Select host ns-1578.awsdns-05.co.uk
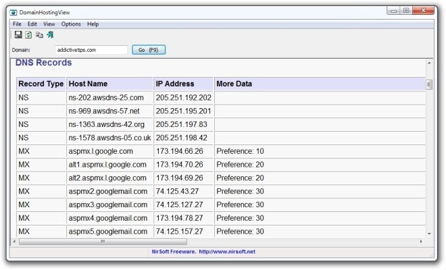Image resolution: width=446 pixels, height=270 pixels. tap(109, 138)
